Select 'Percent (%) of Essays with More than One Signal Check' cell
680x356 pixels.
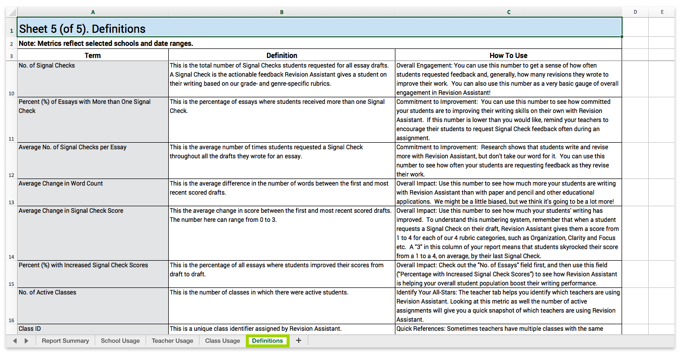(93, 120)
